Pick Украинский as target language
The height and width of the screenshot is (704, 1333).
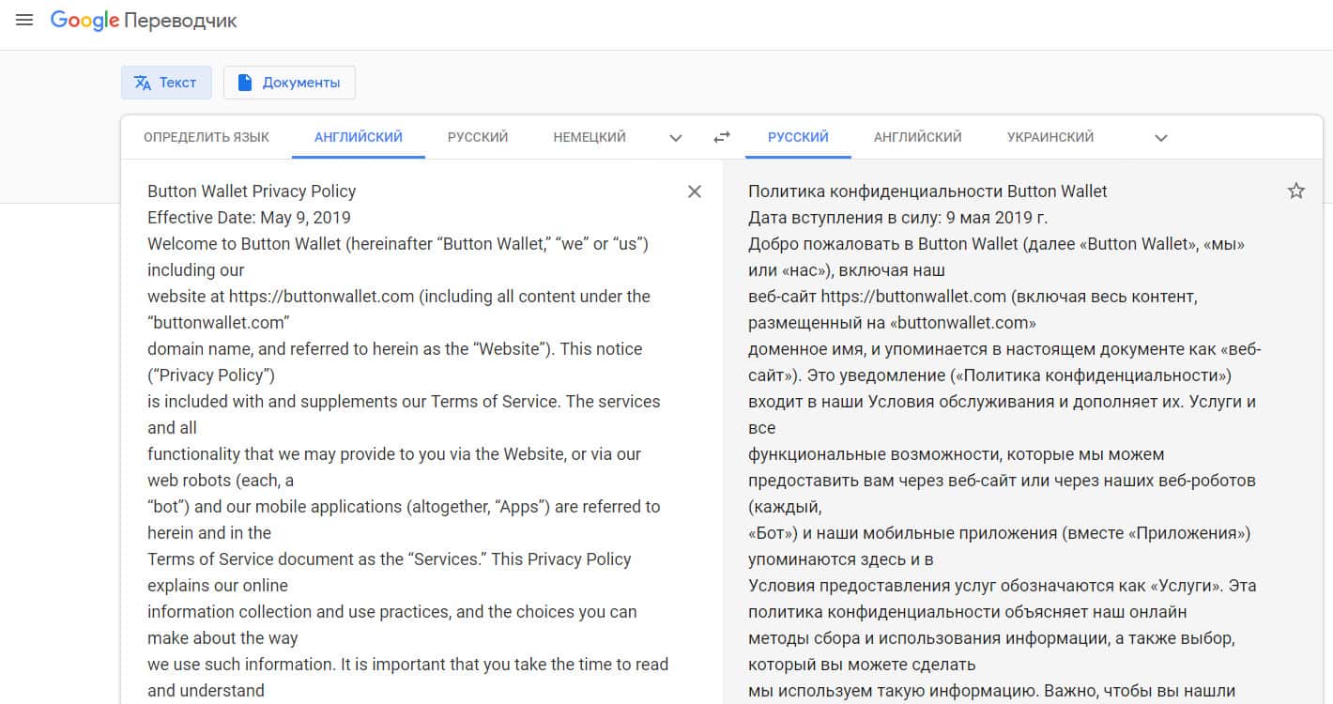[1050, 137]
